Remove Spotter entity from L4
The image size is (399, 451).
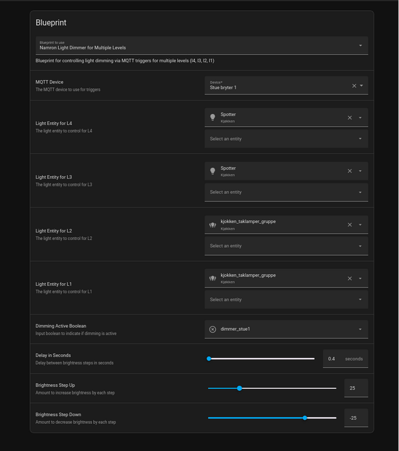[x=350, y=118]
